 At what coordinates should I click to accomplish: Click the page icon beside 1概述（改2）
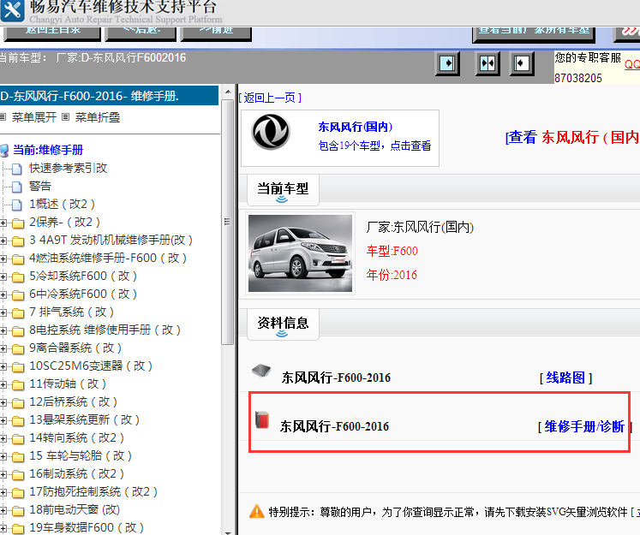[x=17, y=205]
